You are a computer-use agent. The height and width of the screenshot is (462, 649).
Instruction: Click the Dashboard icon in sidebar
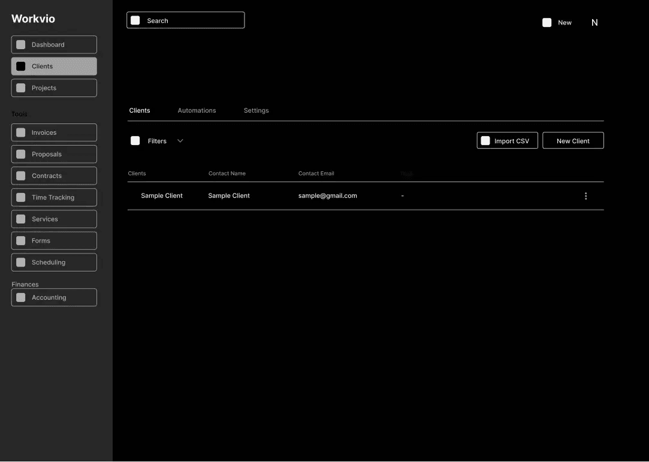point(21,45)
